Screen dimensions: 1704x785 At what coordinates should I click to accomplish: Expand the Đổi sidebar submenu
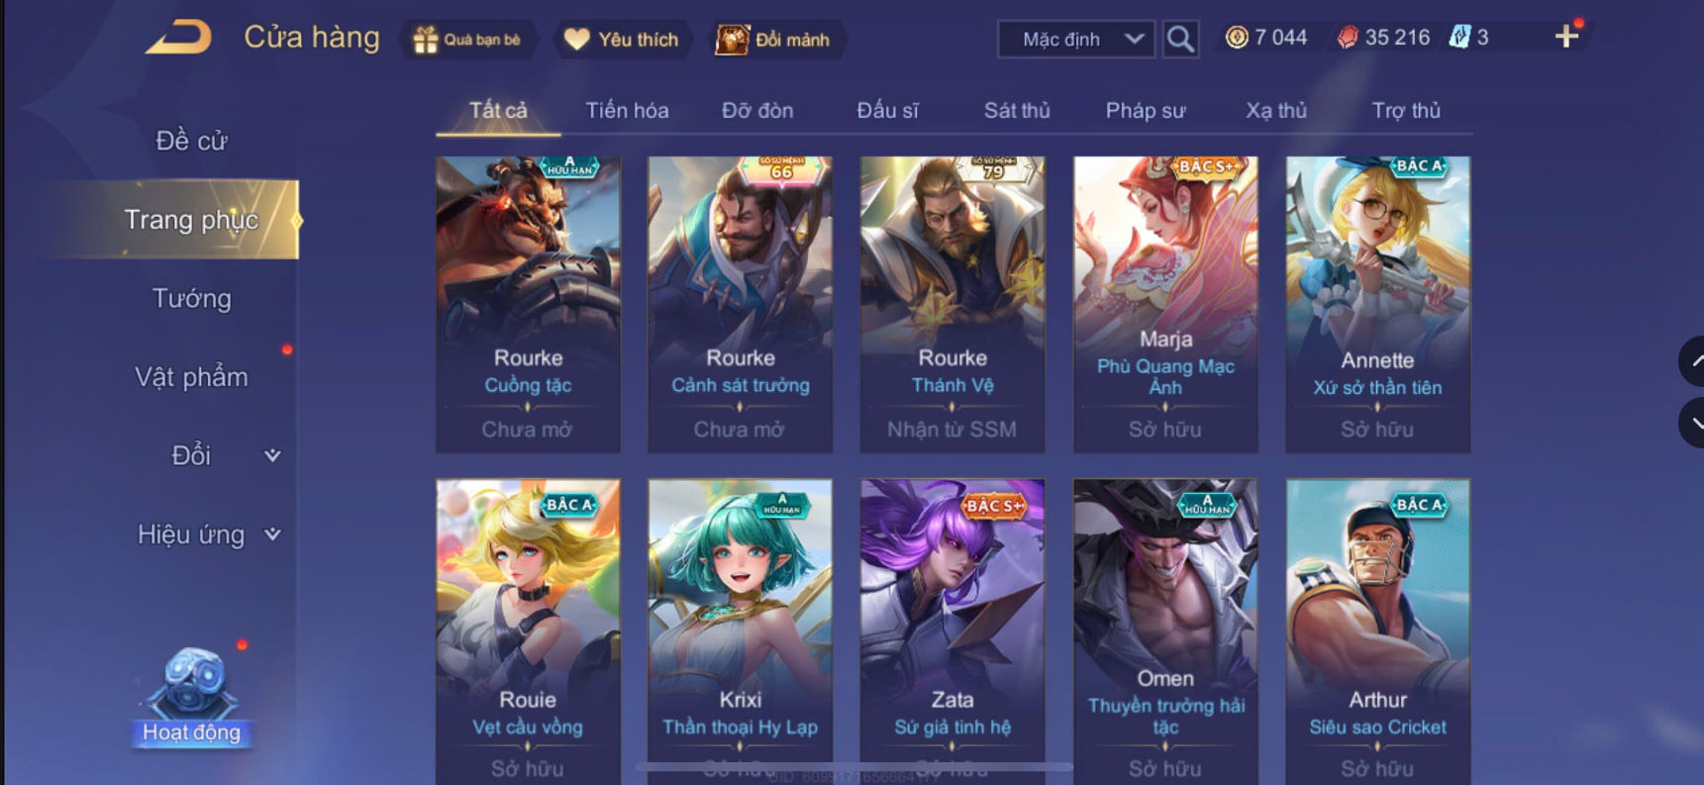pyautogui.click(x=272, y=455)
